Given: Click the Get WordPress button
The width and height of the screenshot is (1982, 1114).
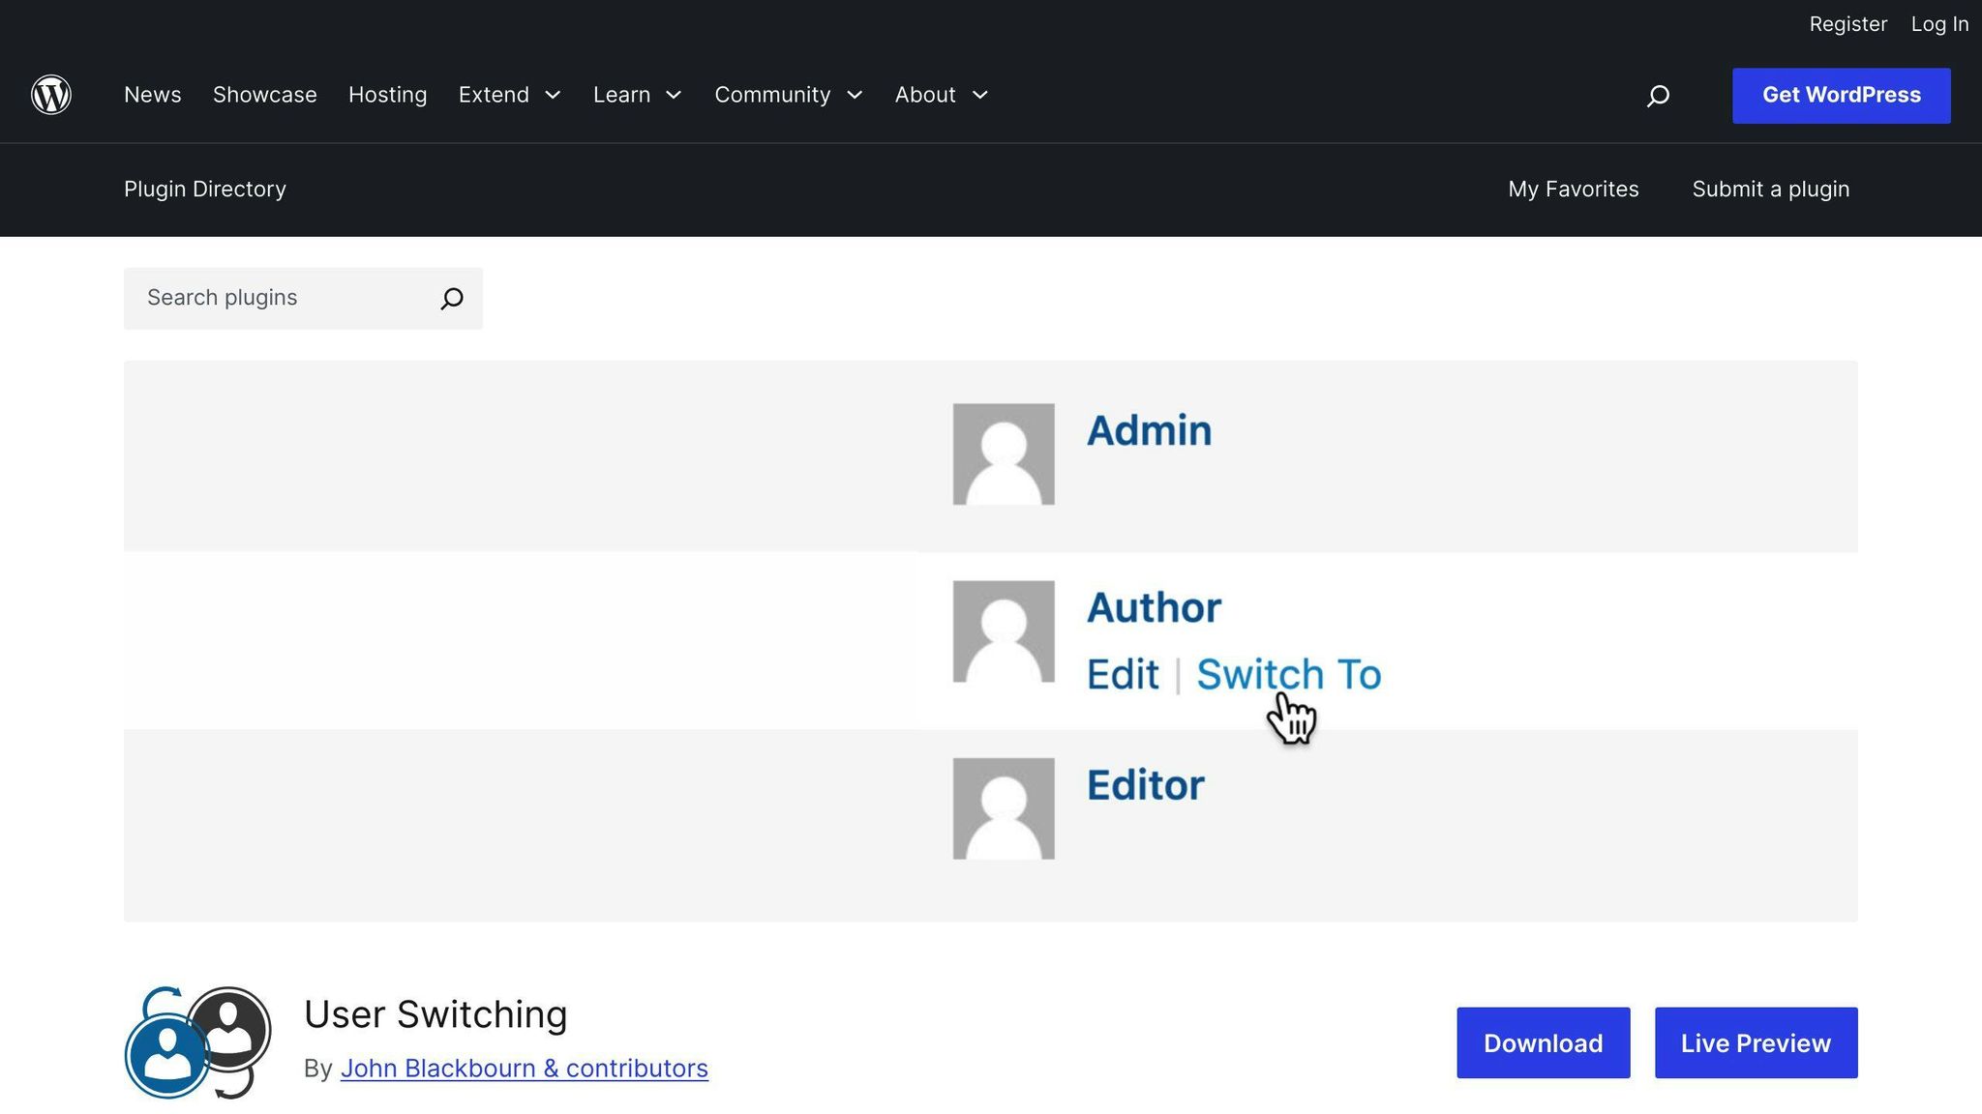Looking at the screenshot, I should coord(1841,96).
